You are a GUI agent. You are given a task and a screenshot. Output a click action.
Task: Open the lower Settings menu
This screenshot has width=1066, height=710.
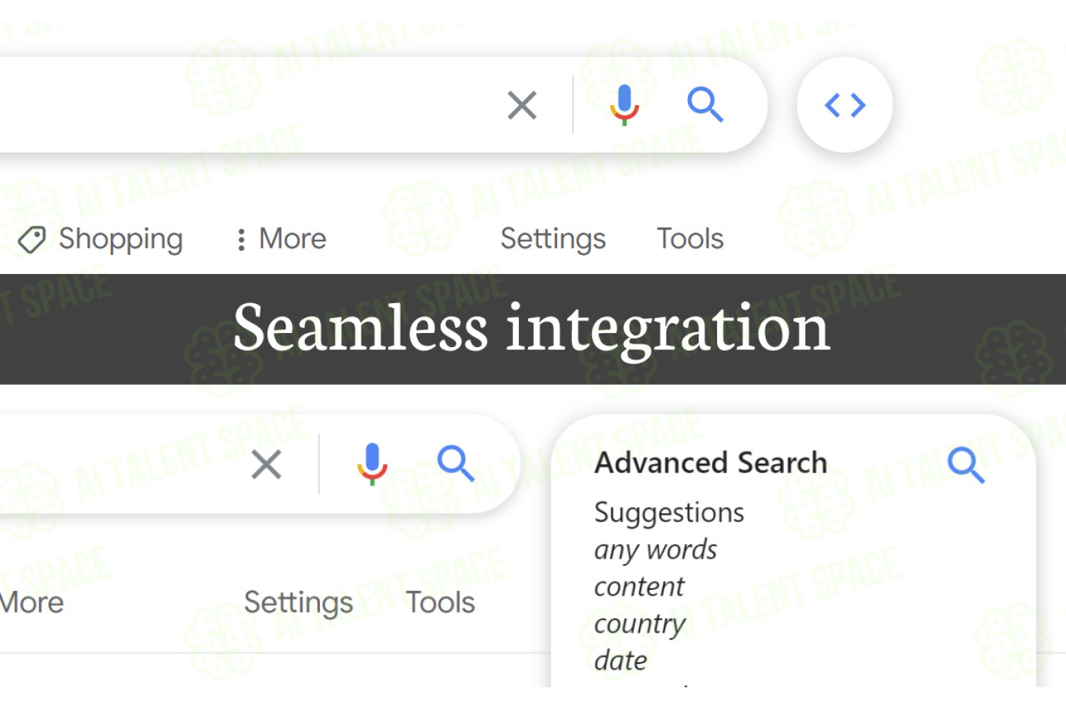pos(298,603)
